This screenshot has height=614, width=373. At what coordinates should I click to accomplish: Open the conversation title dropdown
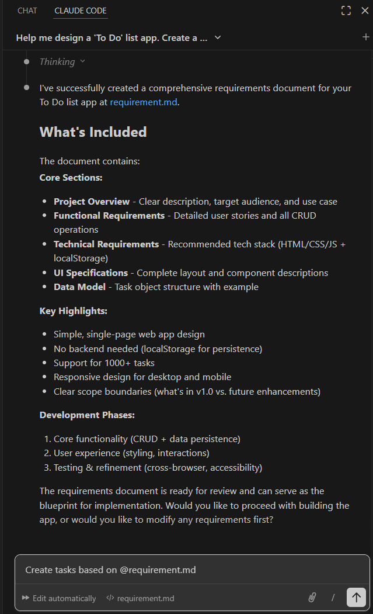pos(218,38)
